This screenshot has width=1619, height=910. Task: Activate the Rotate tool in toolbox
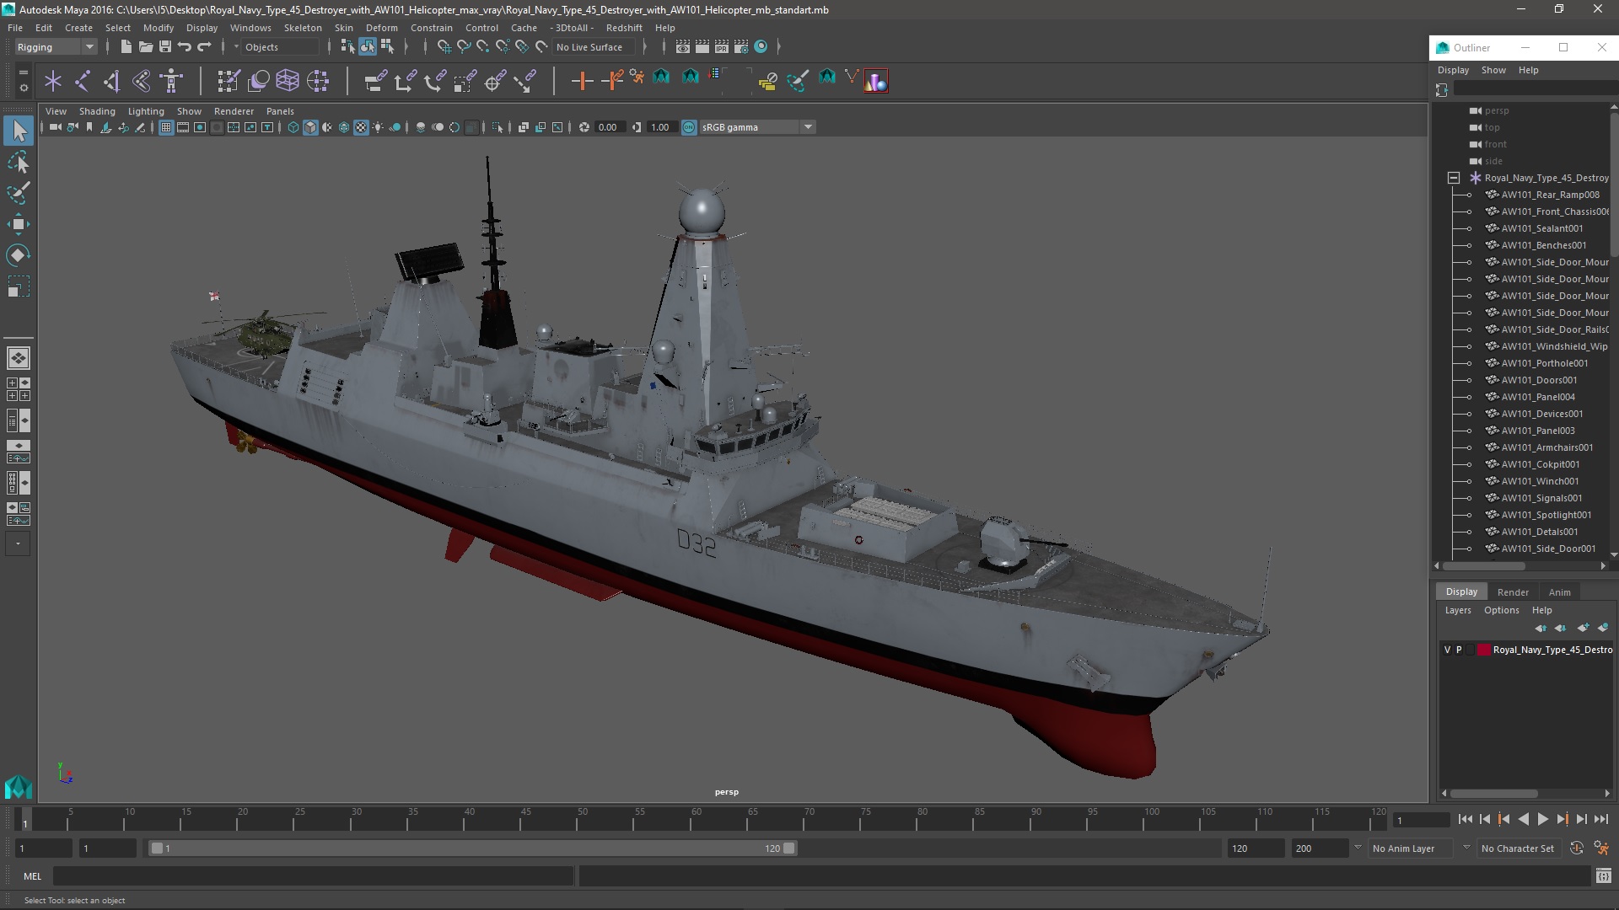[x=19, y=255]
